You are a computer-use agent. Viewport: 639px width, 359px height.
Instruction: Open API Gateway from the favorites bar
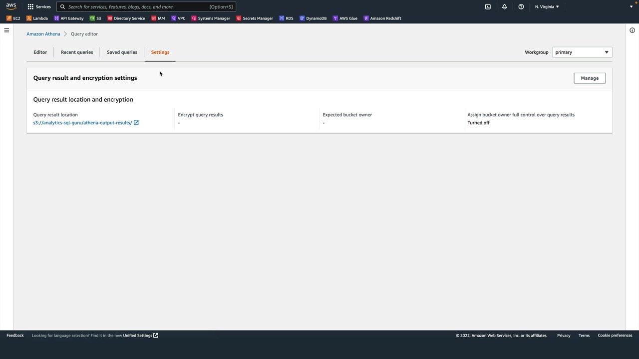click(69, 18)
